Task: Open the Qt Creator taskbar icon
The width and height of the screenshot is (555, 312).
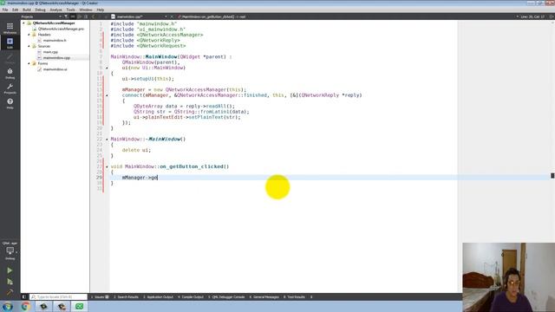Action: [79, 306]
